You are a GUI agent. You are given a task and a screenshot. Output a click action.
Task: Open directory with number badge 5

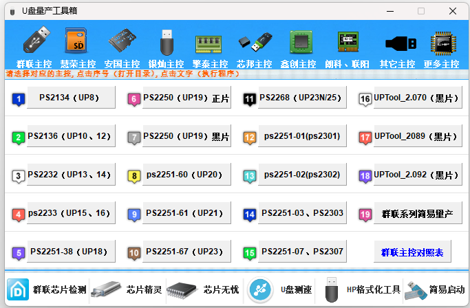click(x=19, y=253)
